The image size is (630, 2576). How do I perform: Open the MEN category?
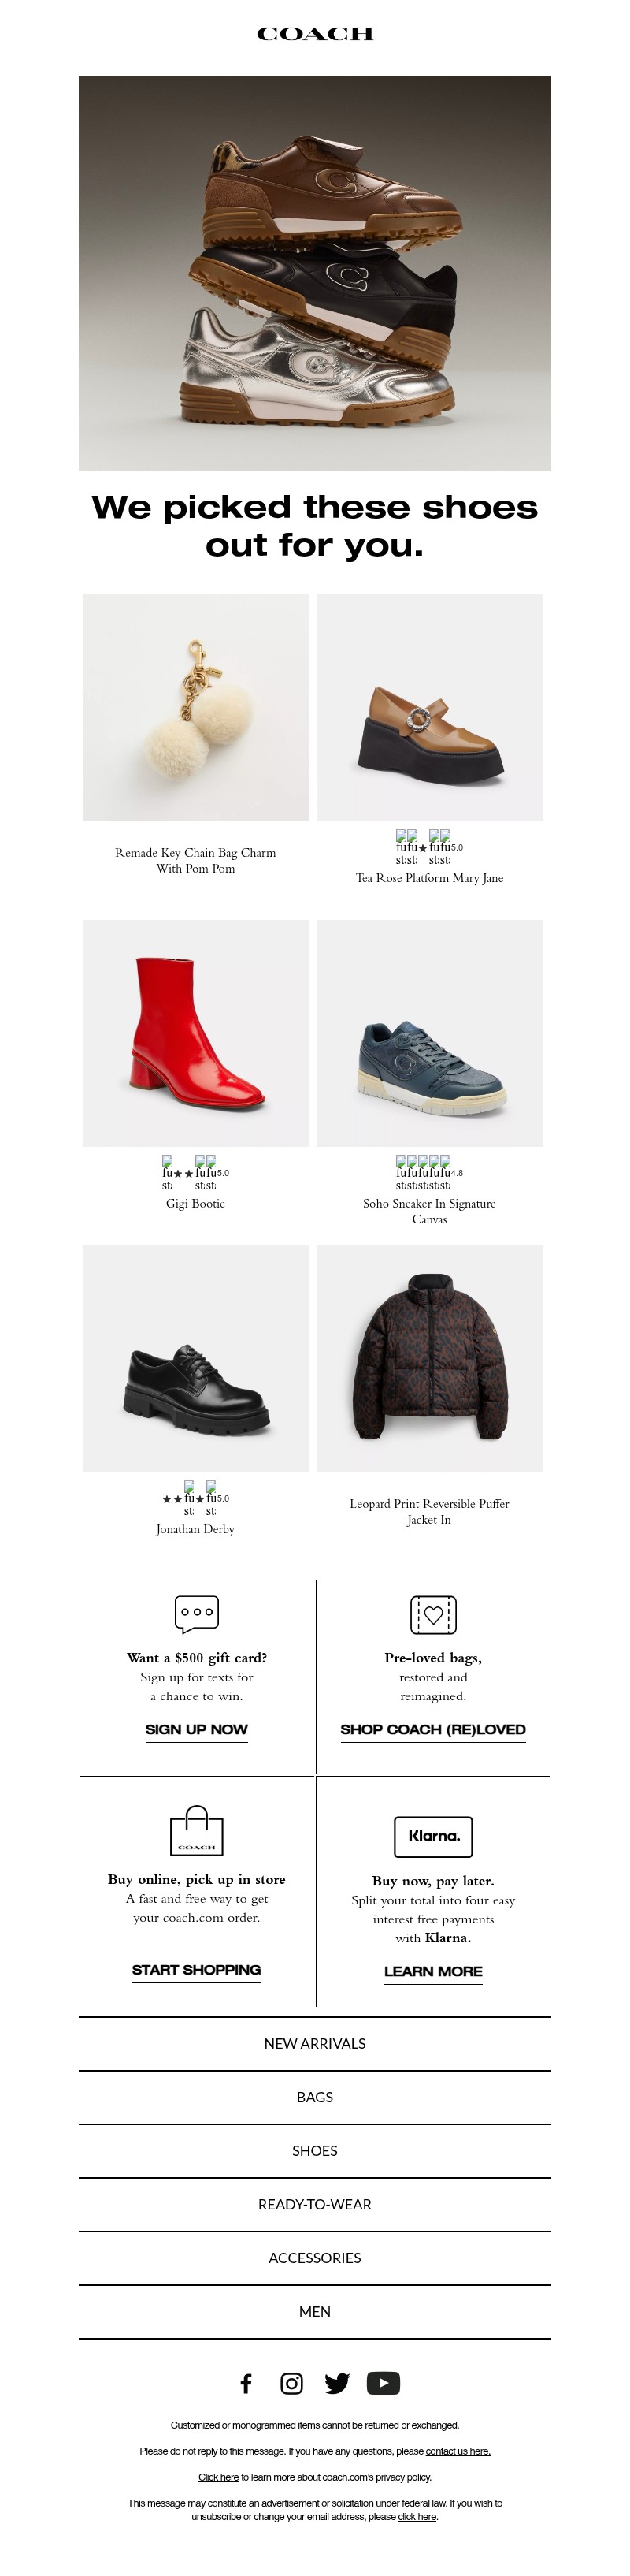click(314, 2311)
